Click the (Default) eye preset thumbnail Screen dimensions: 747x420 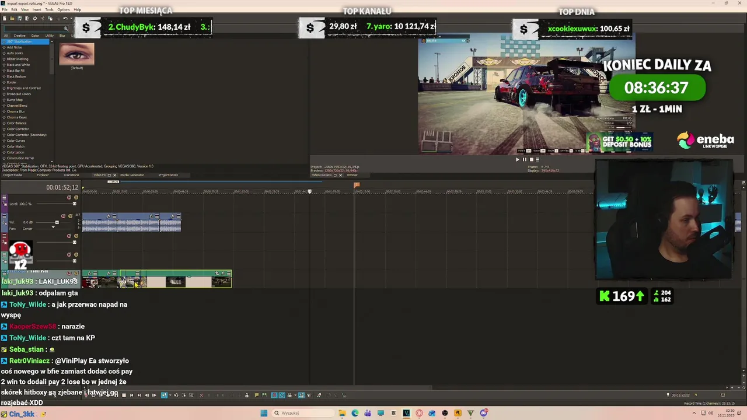pos(76,54)
